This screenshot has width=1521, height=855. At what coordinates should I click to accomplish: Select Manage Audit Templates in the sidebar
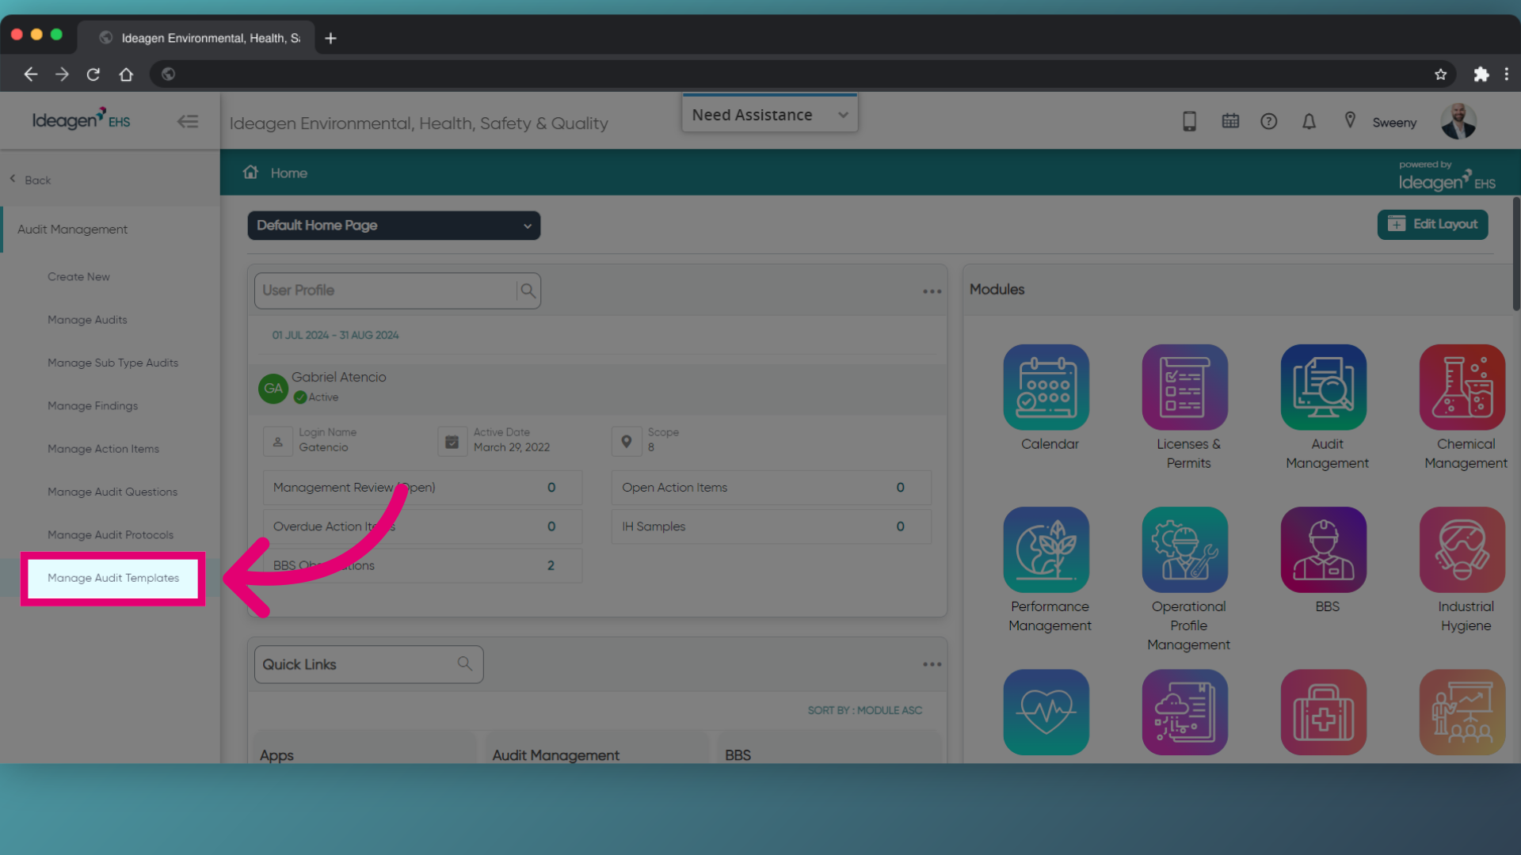(x=112, y=578)
